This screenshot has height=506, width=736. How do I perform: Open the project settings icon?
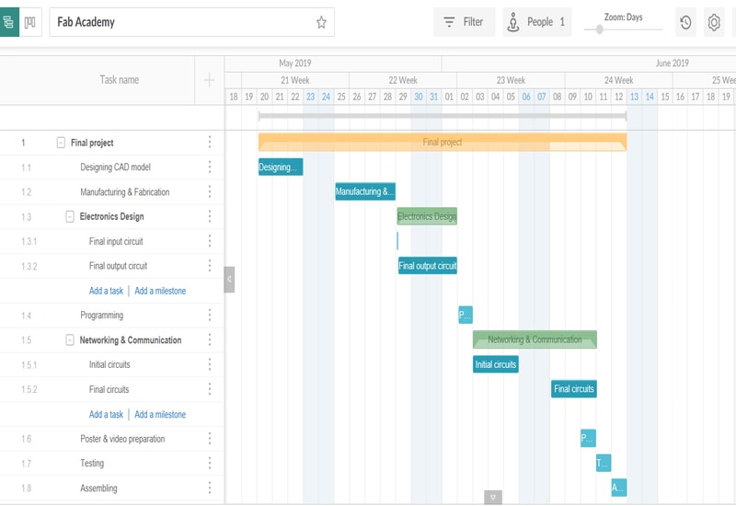click(x=714, y=22)
